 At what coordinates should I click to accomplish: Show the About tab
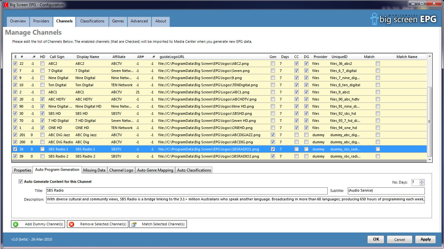(x=161, y=21)
